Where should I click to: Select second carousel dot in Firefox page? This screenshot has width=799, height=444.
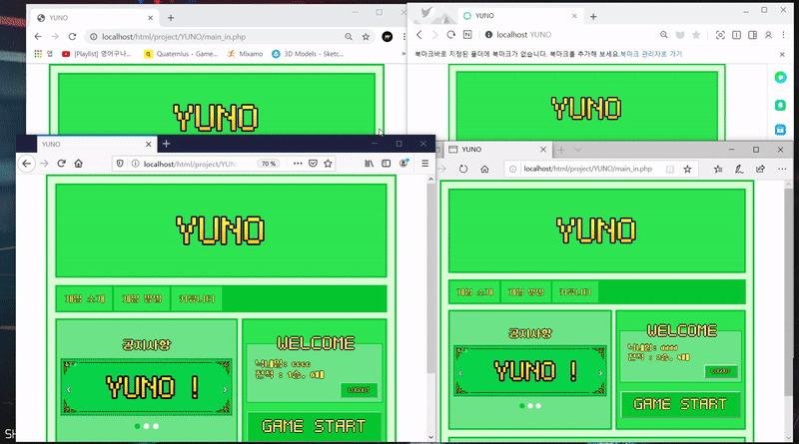[146, 426]
